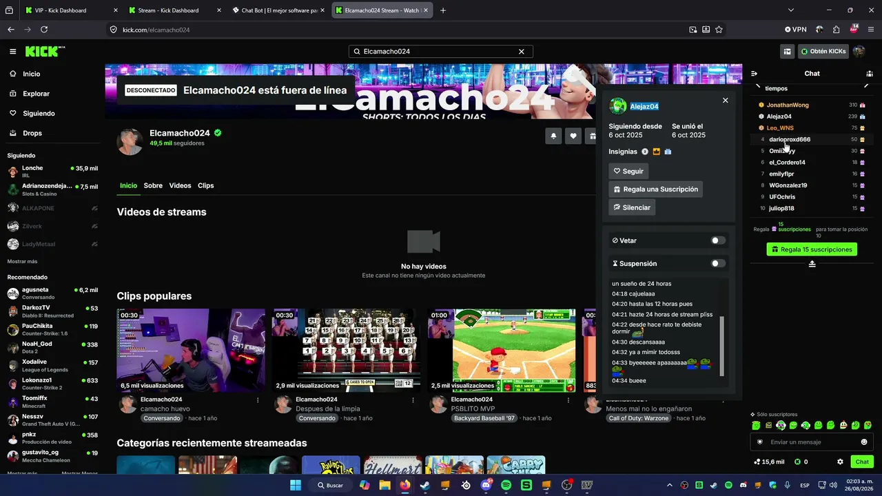This screenshot has height=496, width=882.
Task: Toggle the Suspensión switch
Action: [x=718, y=263]
